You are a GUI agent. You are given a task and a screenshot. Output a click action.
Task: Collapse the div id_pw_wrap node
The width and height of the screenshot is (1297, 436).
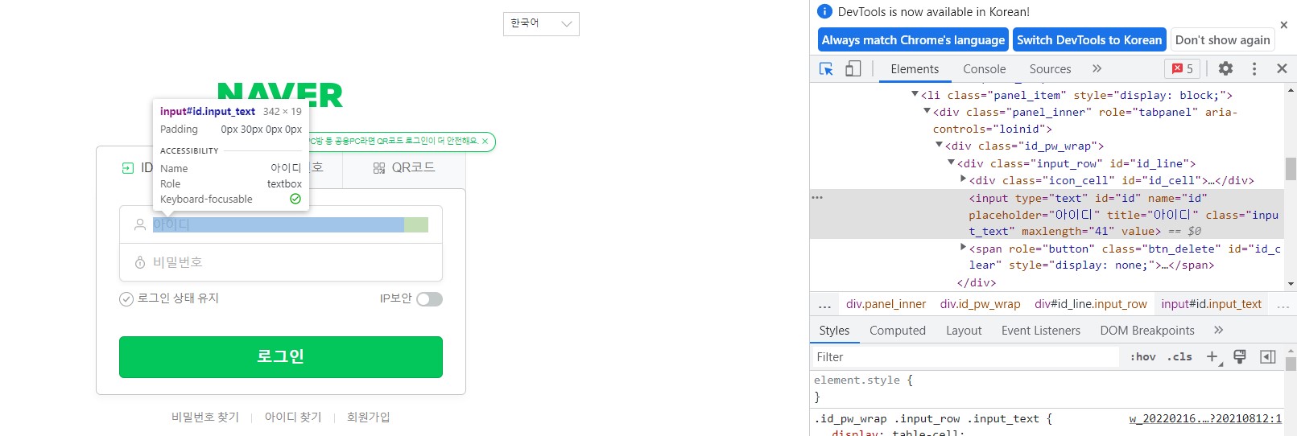939,146
